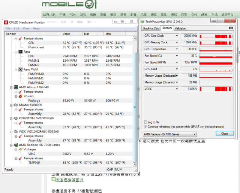
Task: Sort by the Value column header
Action: pos(72,34)
